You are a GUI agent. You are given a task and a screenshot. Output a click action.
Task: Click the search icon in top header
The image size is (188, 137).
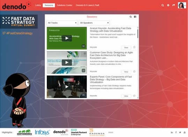click(x=163, y=5)
